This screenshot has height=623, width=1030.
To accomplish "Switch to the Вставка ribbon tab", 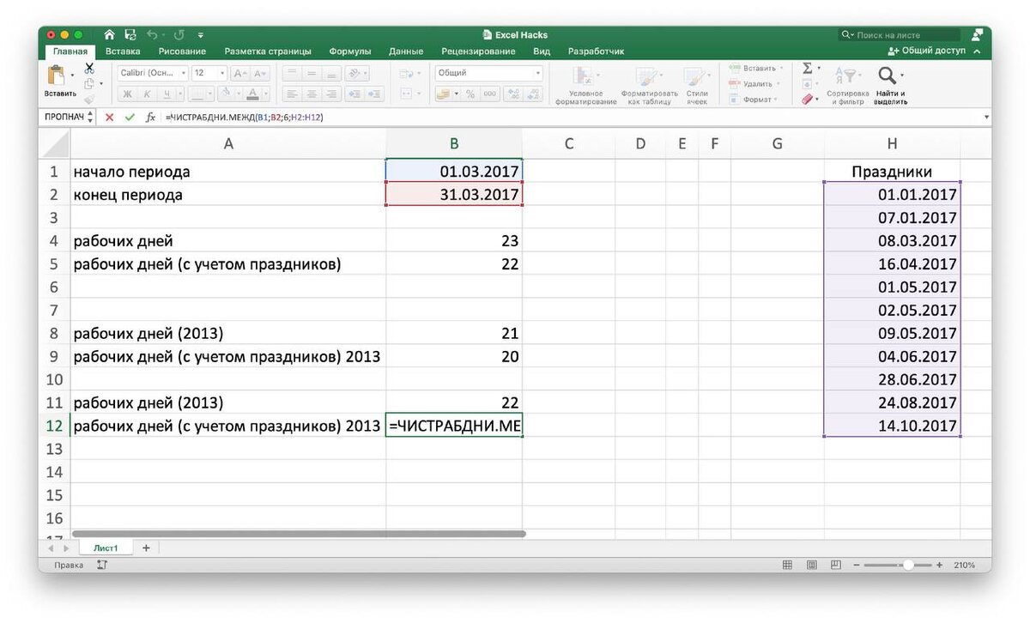I will (x=123, y=51).
